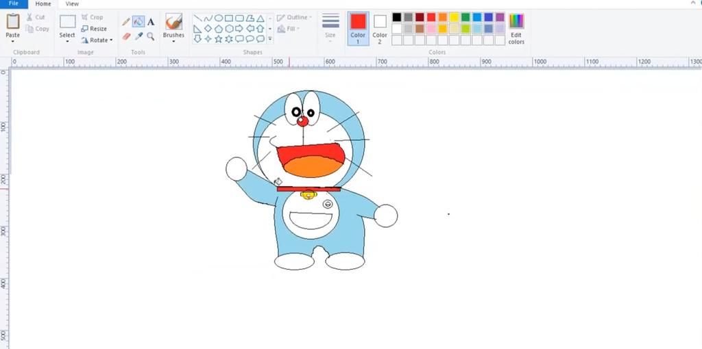Viewport: 702px width, 349px height.
Task: Choose the Rectangle shape
Action: [x=229, y=18]
